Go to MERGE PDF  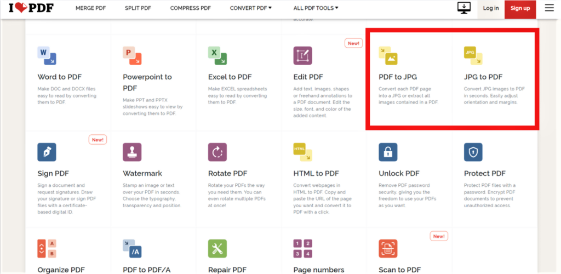click(x=90, y=8)
